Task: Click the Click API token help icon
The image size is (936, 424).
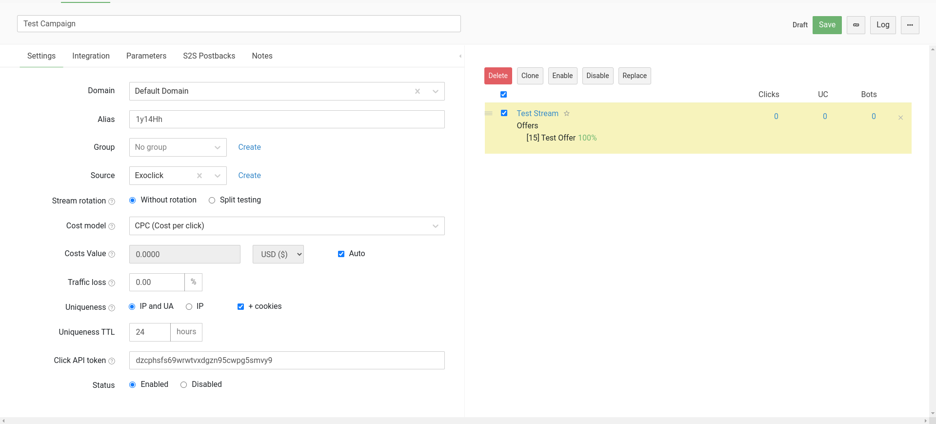Action: (x=112, y=361)
